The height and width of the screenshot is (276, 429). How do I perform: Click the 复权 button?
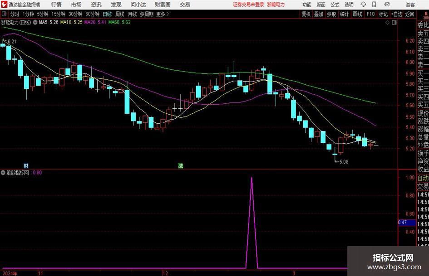pyautogui.click(x=306, y=14)
